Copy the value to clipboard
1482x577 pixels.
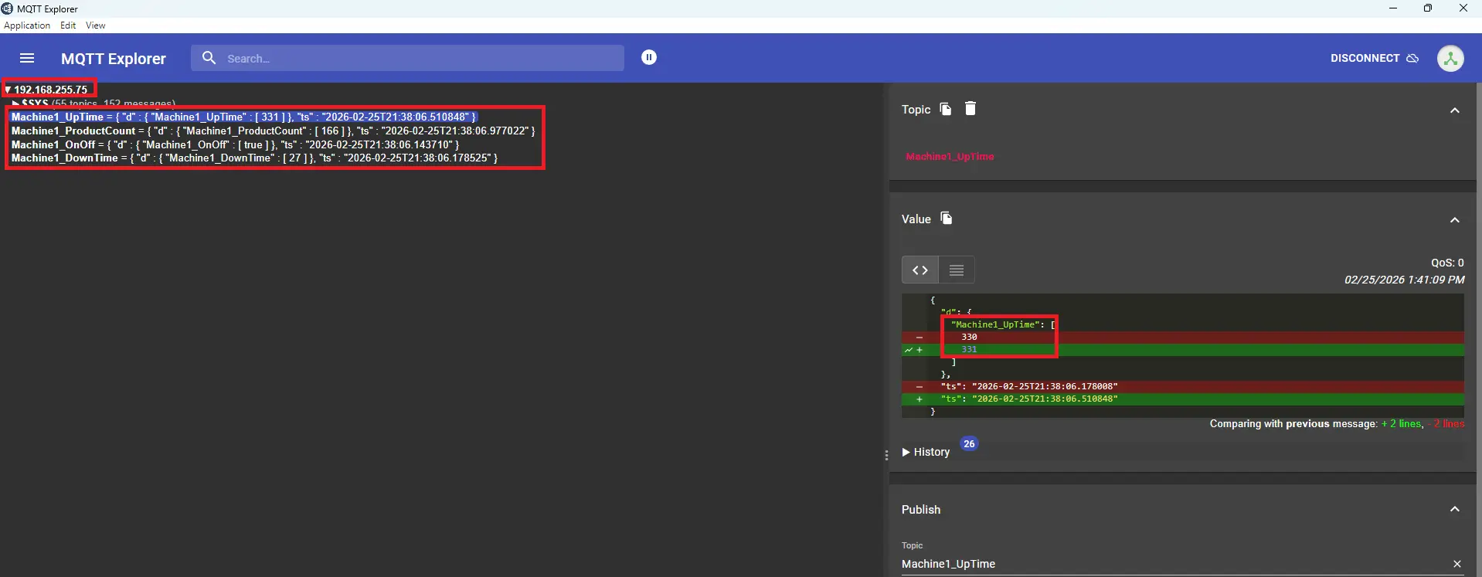click(x=946, y=219)
